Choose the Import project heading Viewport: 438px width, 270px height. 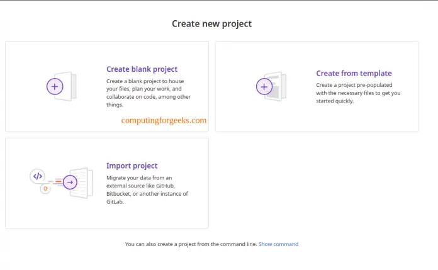[x=131, y=166]
